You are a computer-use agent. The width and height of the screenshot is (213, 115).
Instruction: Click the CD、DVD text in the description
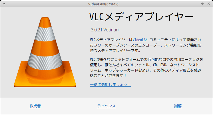[160, 65]
